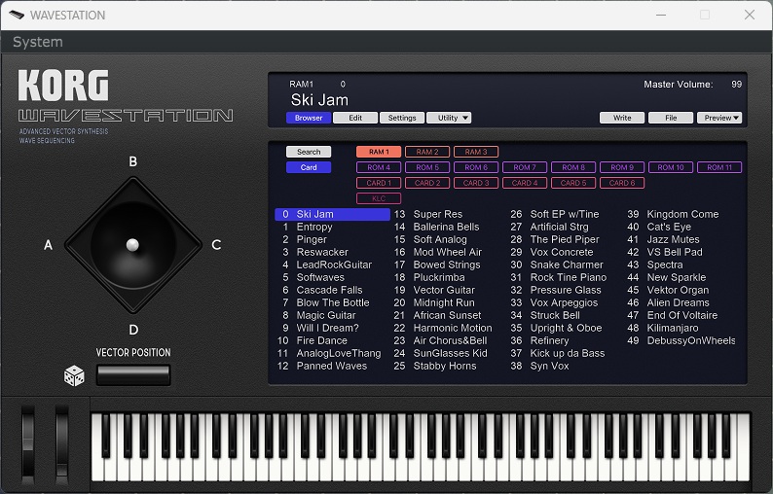773x494 pixels.
Task: Select the ROM 7 bank
Action: [x=525, y=167]
